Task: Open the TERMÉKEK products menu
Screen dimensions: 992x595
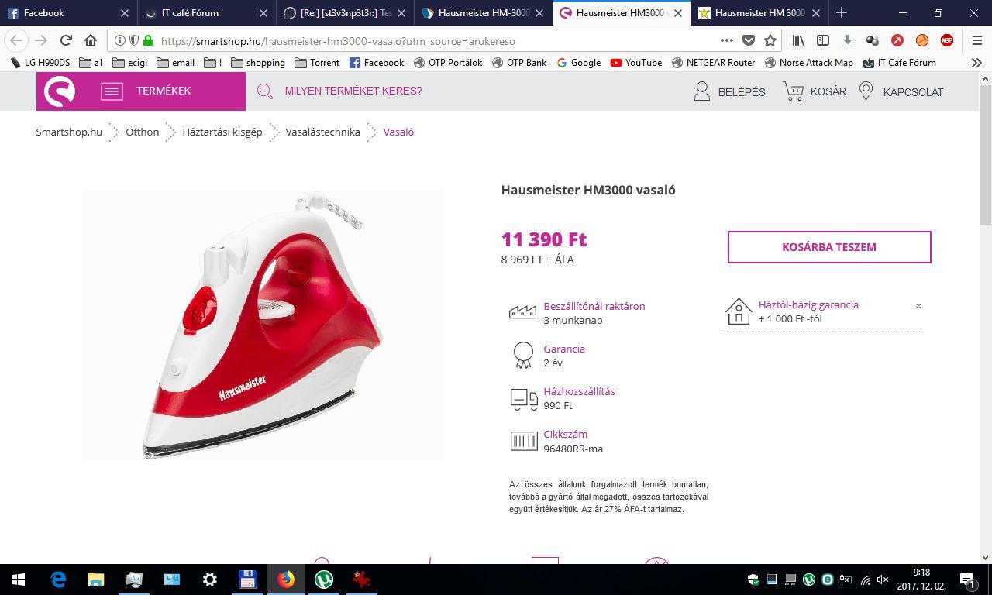Action: pos(146,91)
